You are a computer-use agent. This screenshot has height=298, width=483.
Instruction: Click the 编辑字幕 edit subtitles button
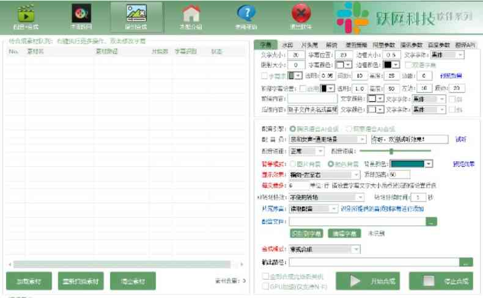[344, 233]
